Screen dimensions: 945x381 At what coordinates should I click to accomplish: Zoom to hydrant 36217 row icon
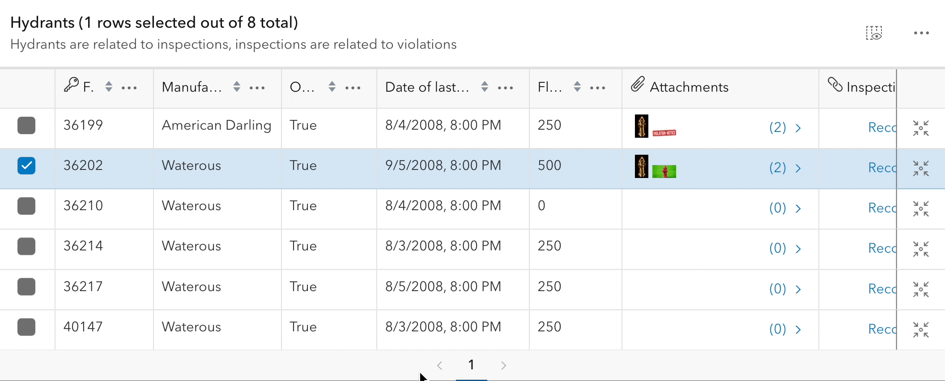[x=921, y=290]
